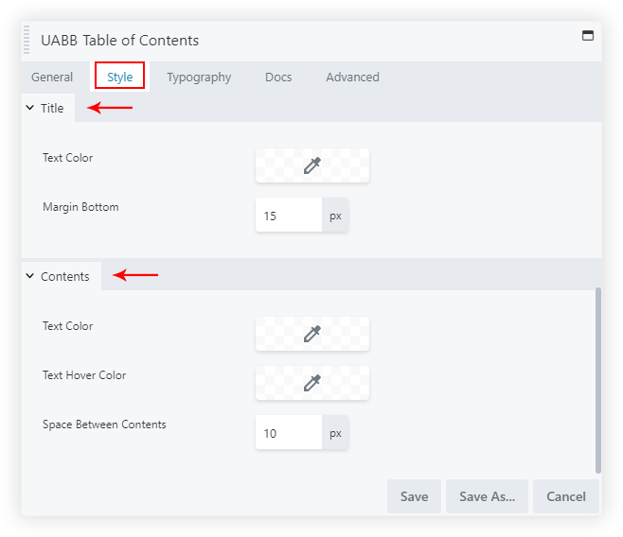
Task: Click the Save button
Action: point(414,496)
